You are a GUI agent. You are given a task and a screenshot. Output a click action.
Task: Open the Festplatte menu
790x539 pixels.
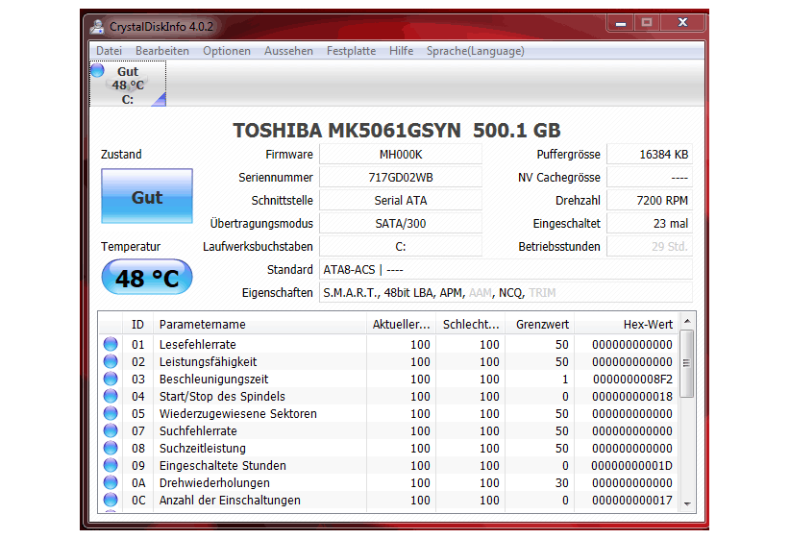[x=351, y=51]
